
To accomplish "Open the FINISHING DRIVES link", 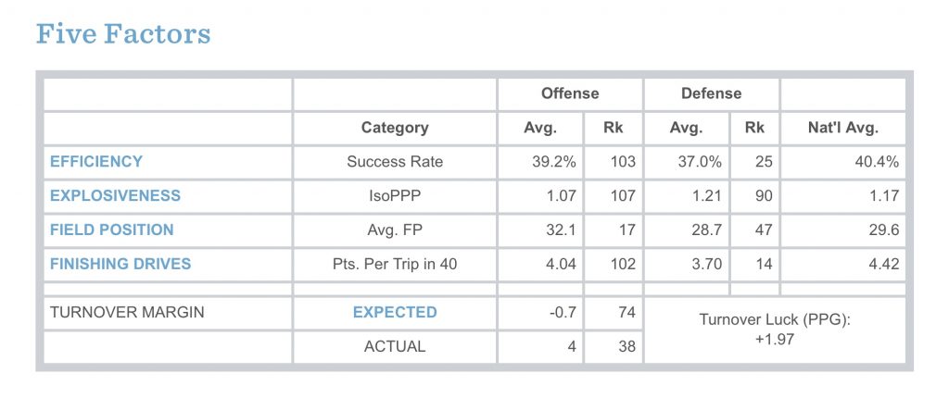I will pos(120,264).
